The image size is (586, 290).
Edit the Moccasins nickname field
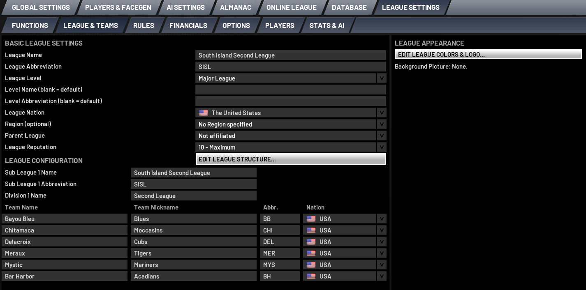coord(194,230)
